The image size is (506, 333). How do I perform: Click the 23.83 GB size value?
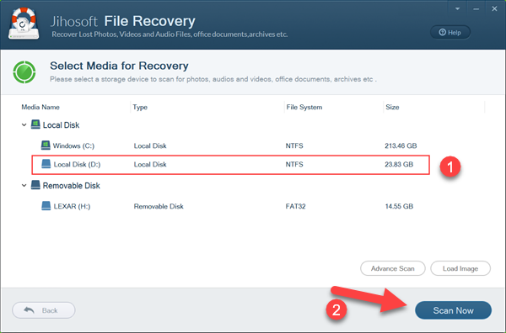click(399, 165)
